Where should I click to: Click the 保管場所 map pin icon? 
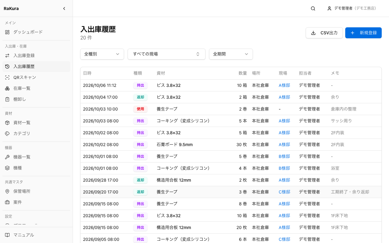pyautogui.click(x=7, y=191)
